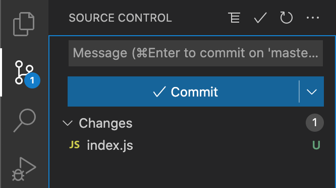Click the Changes count badge showing 1
The width and height of the screenshot is (336, 188).
pyautogui.click(x=315, y=123)
